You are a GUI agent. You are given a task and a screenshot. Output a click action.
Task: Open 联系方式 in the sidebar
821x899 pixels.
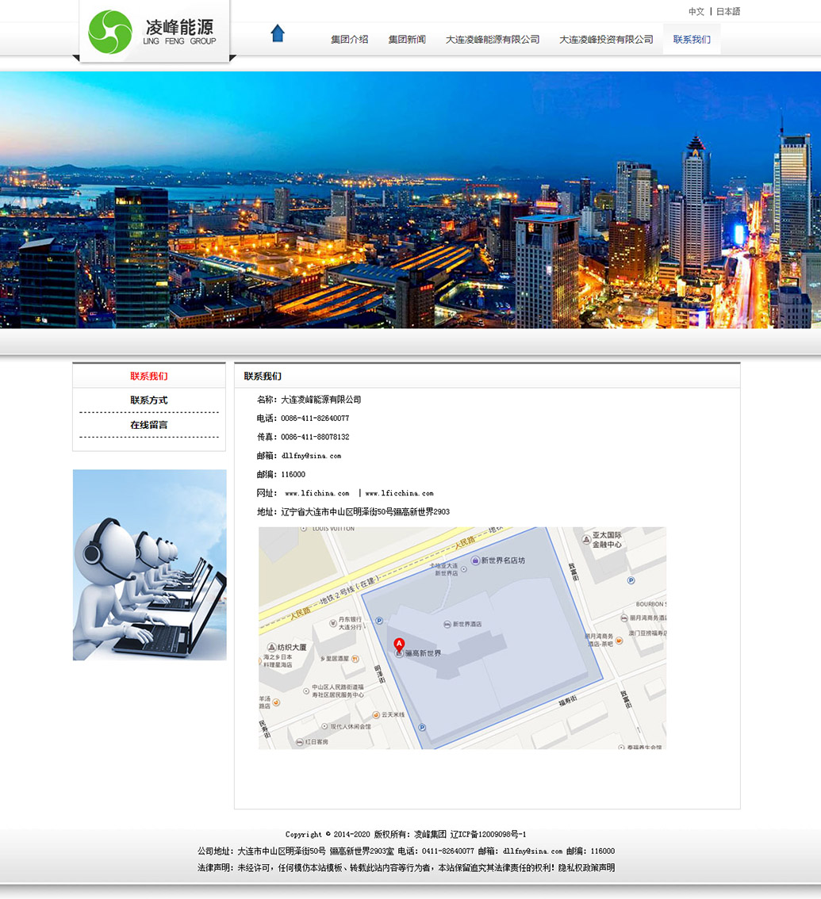coord(149,400)
